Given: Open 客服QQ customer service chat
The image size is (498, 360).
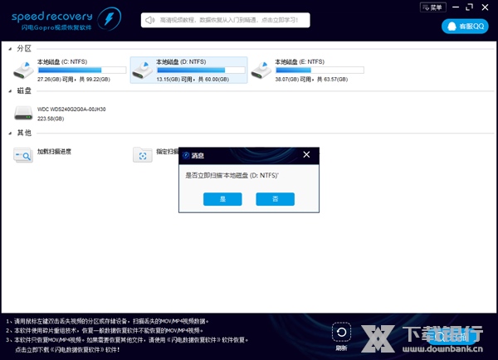Looking at the screenshot, I should 465,27.
